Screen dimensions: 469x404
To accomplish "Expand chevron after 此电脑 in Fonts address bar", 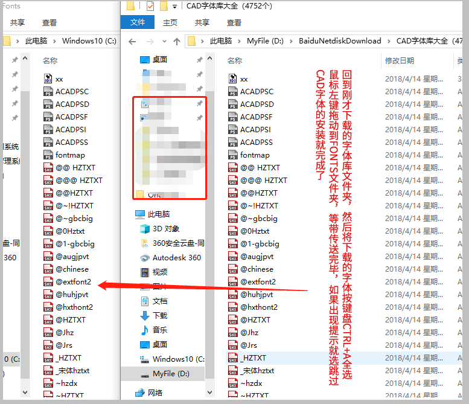I will 54,41.
